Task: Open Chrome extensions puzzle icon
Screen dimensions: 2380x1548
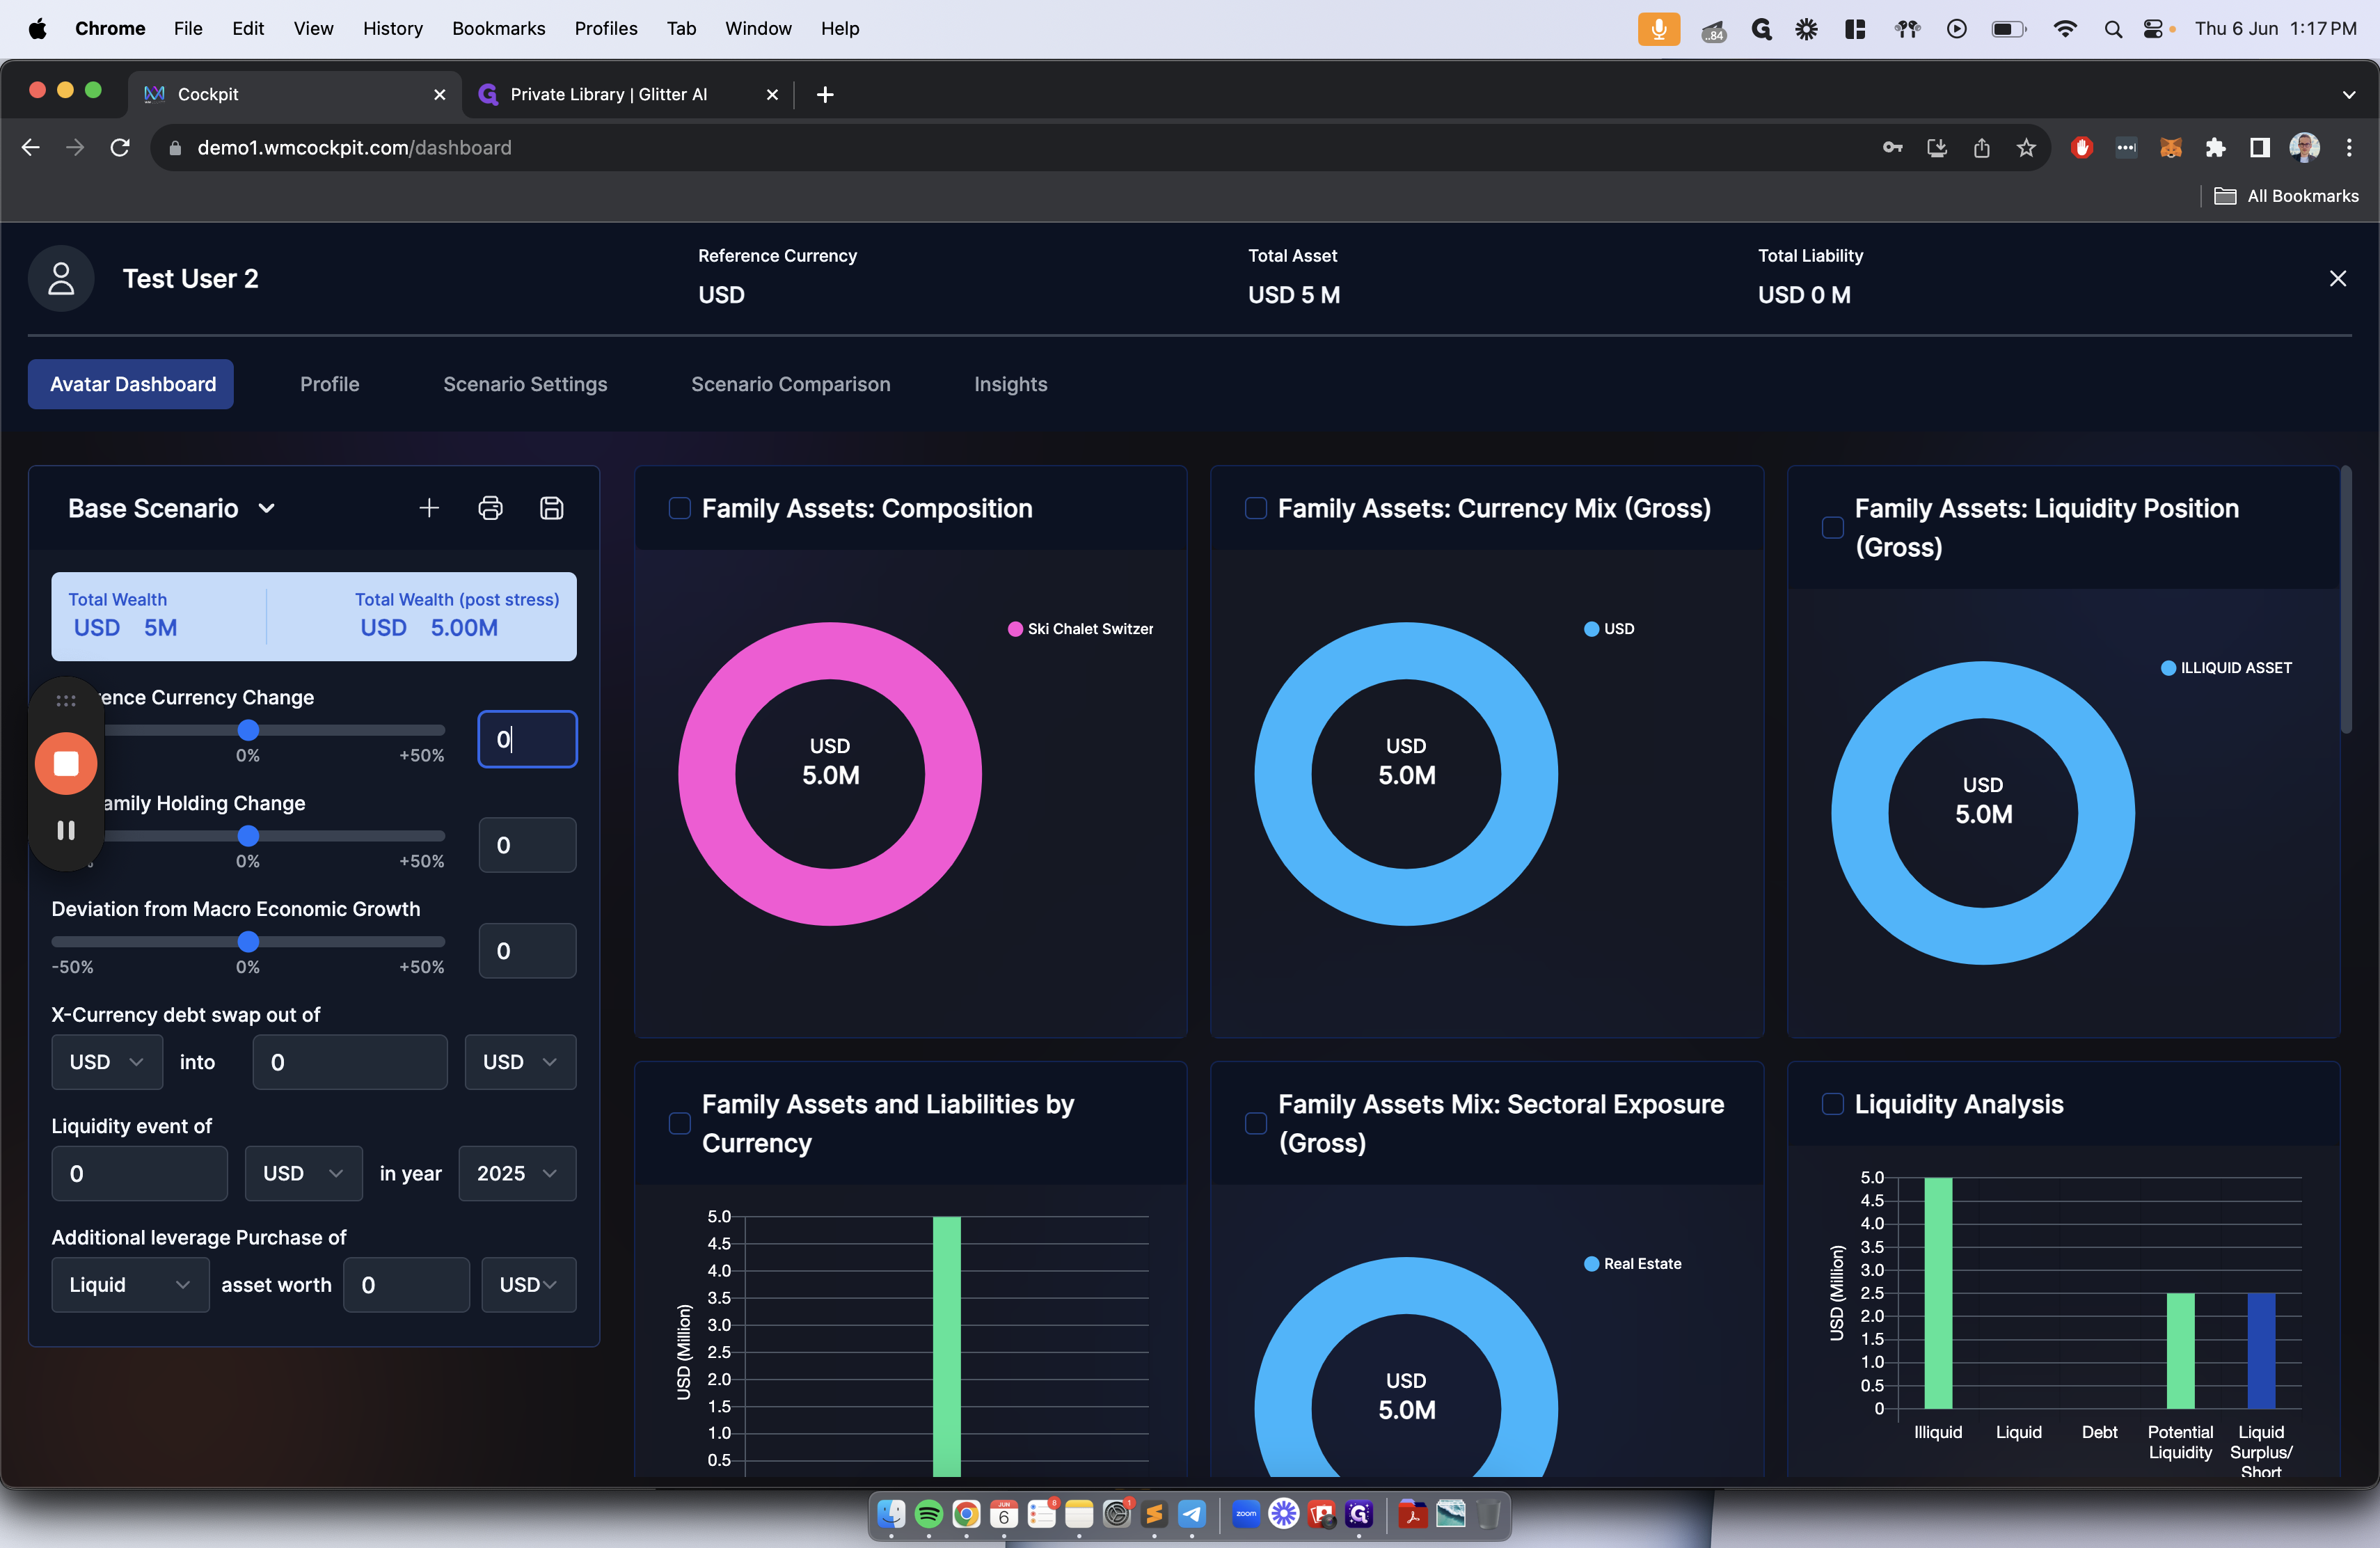Action: (x=2215, y=148)
